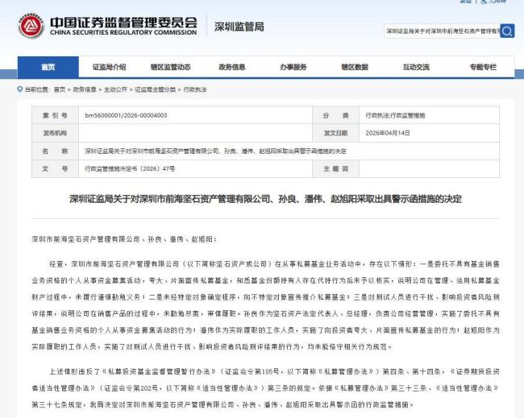Screen dimensions: 524x418
Task: Open the 首页 nav tab
Action: [x=48, y=67]
